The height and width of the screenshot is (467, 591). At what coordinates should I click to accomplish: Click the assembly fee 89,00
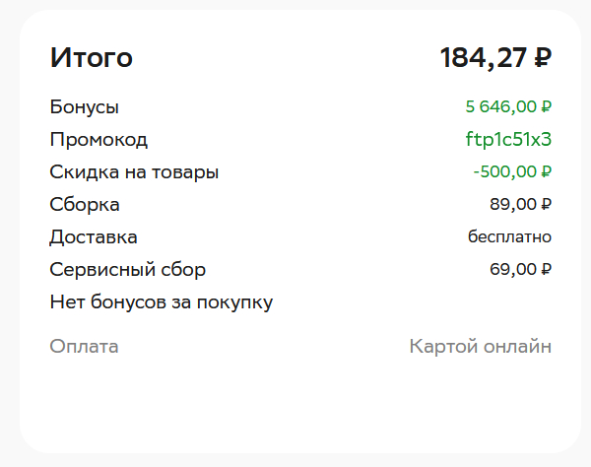pos(513,204)
